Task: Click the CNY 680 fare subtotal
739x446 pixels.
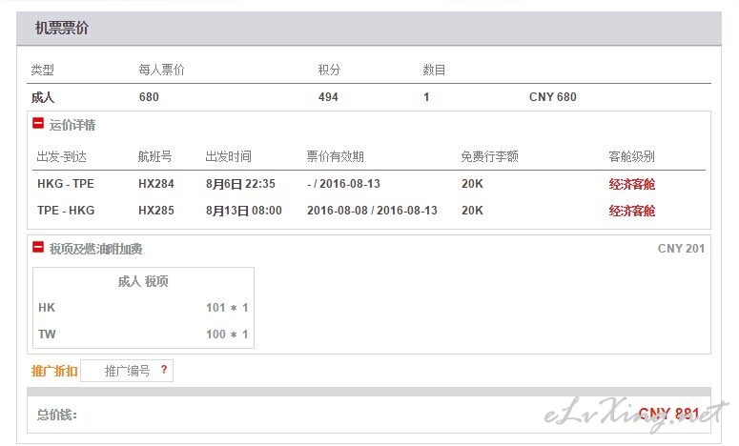Action: pos(552,97)
